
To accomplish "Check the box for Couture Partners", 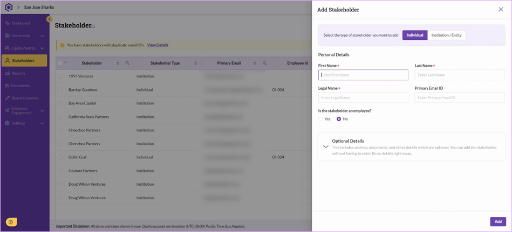I will (60, 171).
